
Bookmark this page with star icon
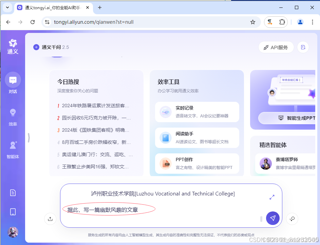pyautogui.click(x=253, y=22)
